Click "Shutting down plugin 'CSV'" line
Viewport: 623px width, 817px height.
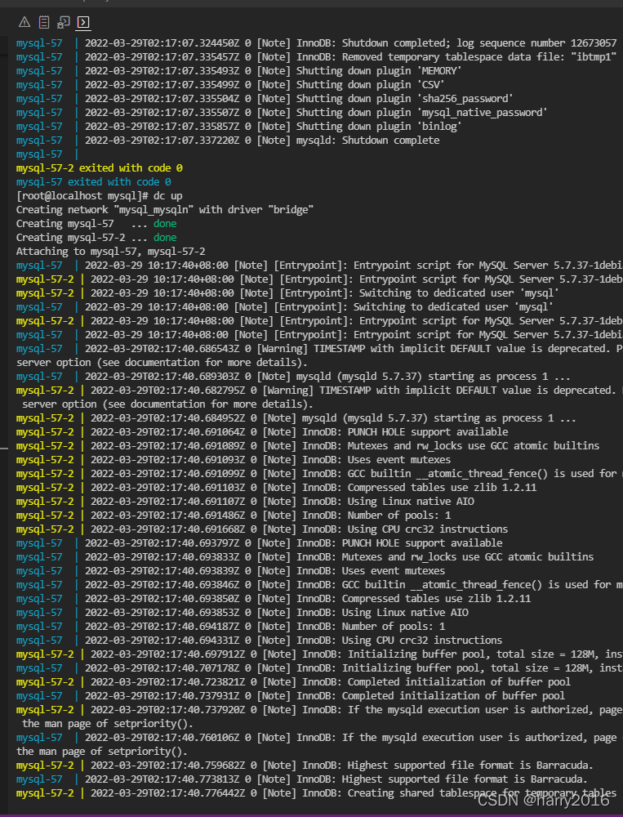point(231,85)
